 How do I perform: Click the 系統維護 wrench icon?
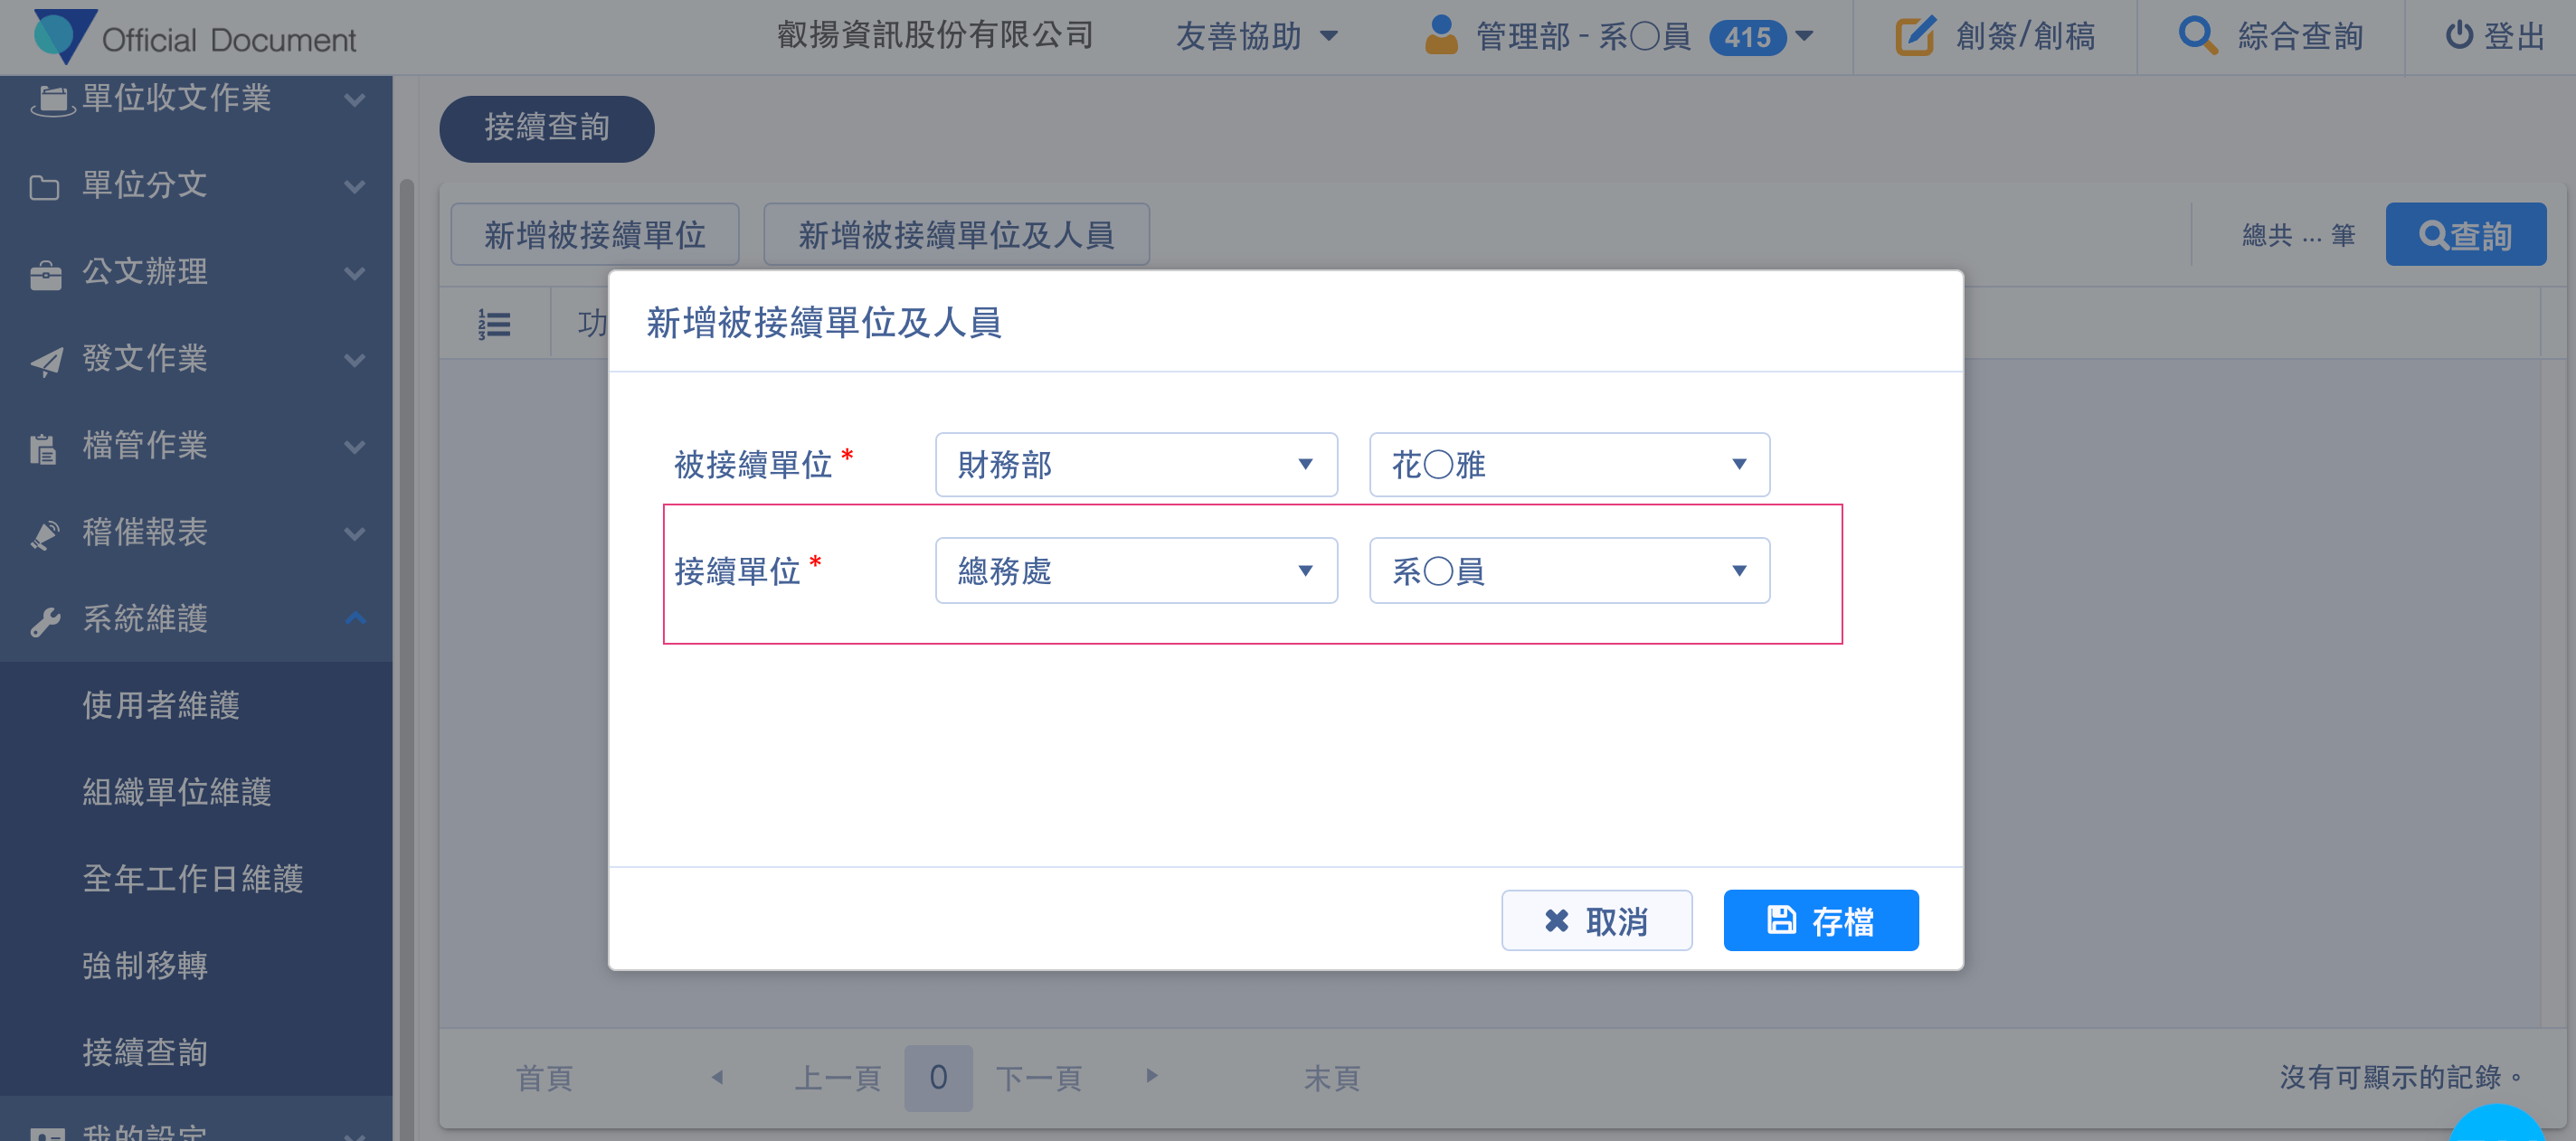pyautogui.click(x=45, y=620)
